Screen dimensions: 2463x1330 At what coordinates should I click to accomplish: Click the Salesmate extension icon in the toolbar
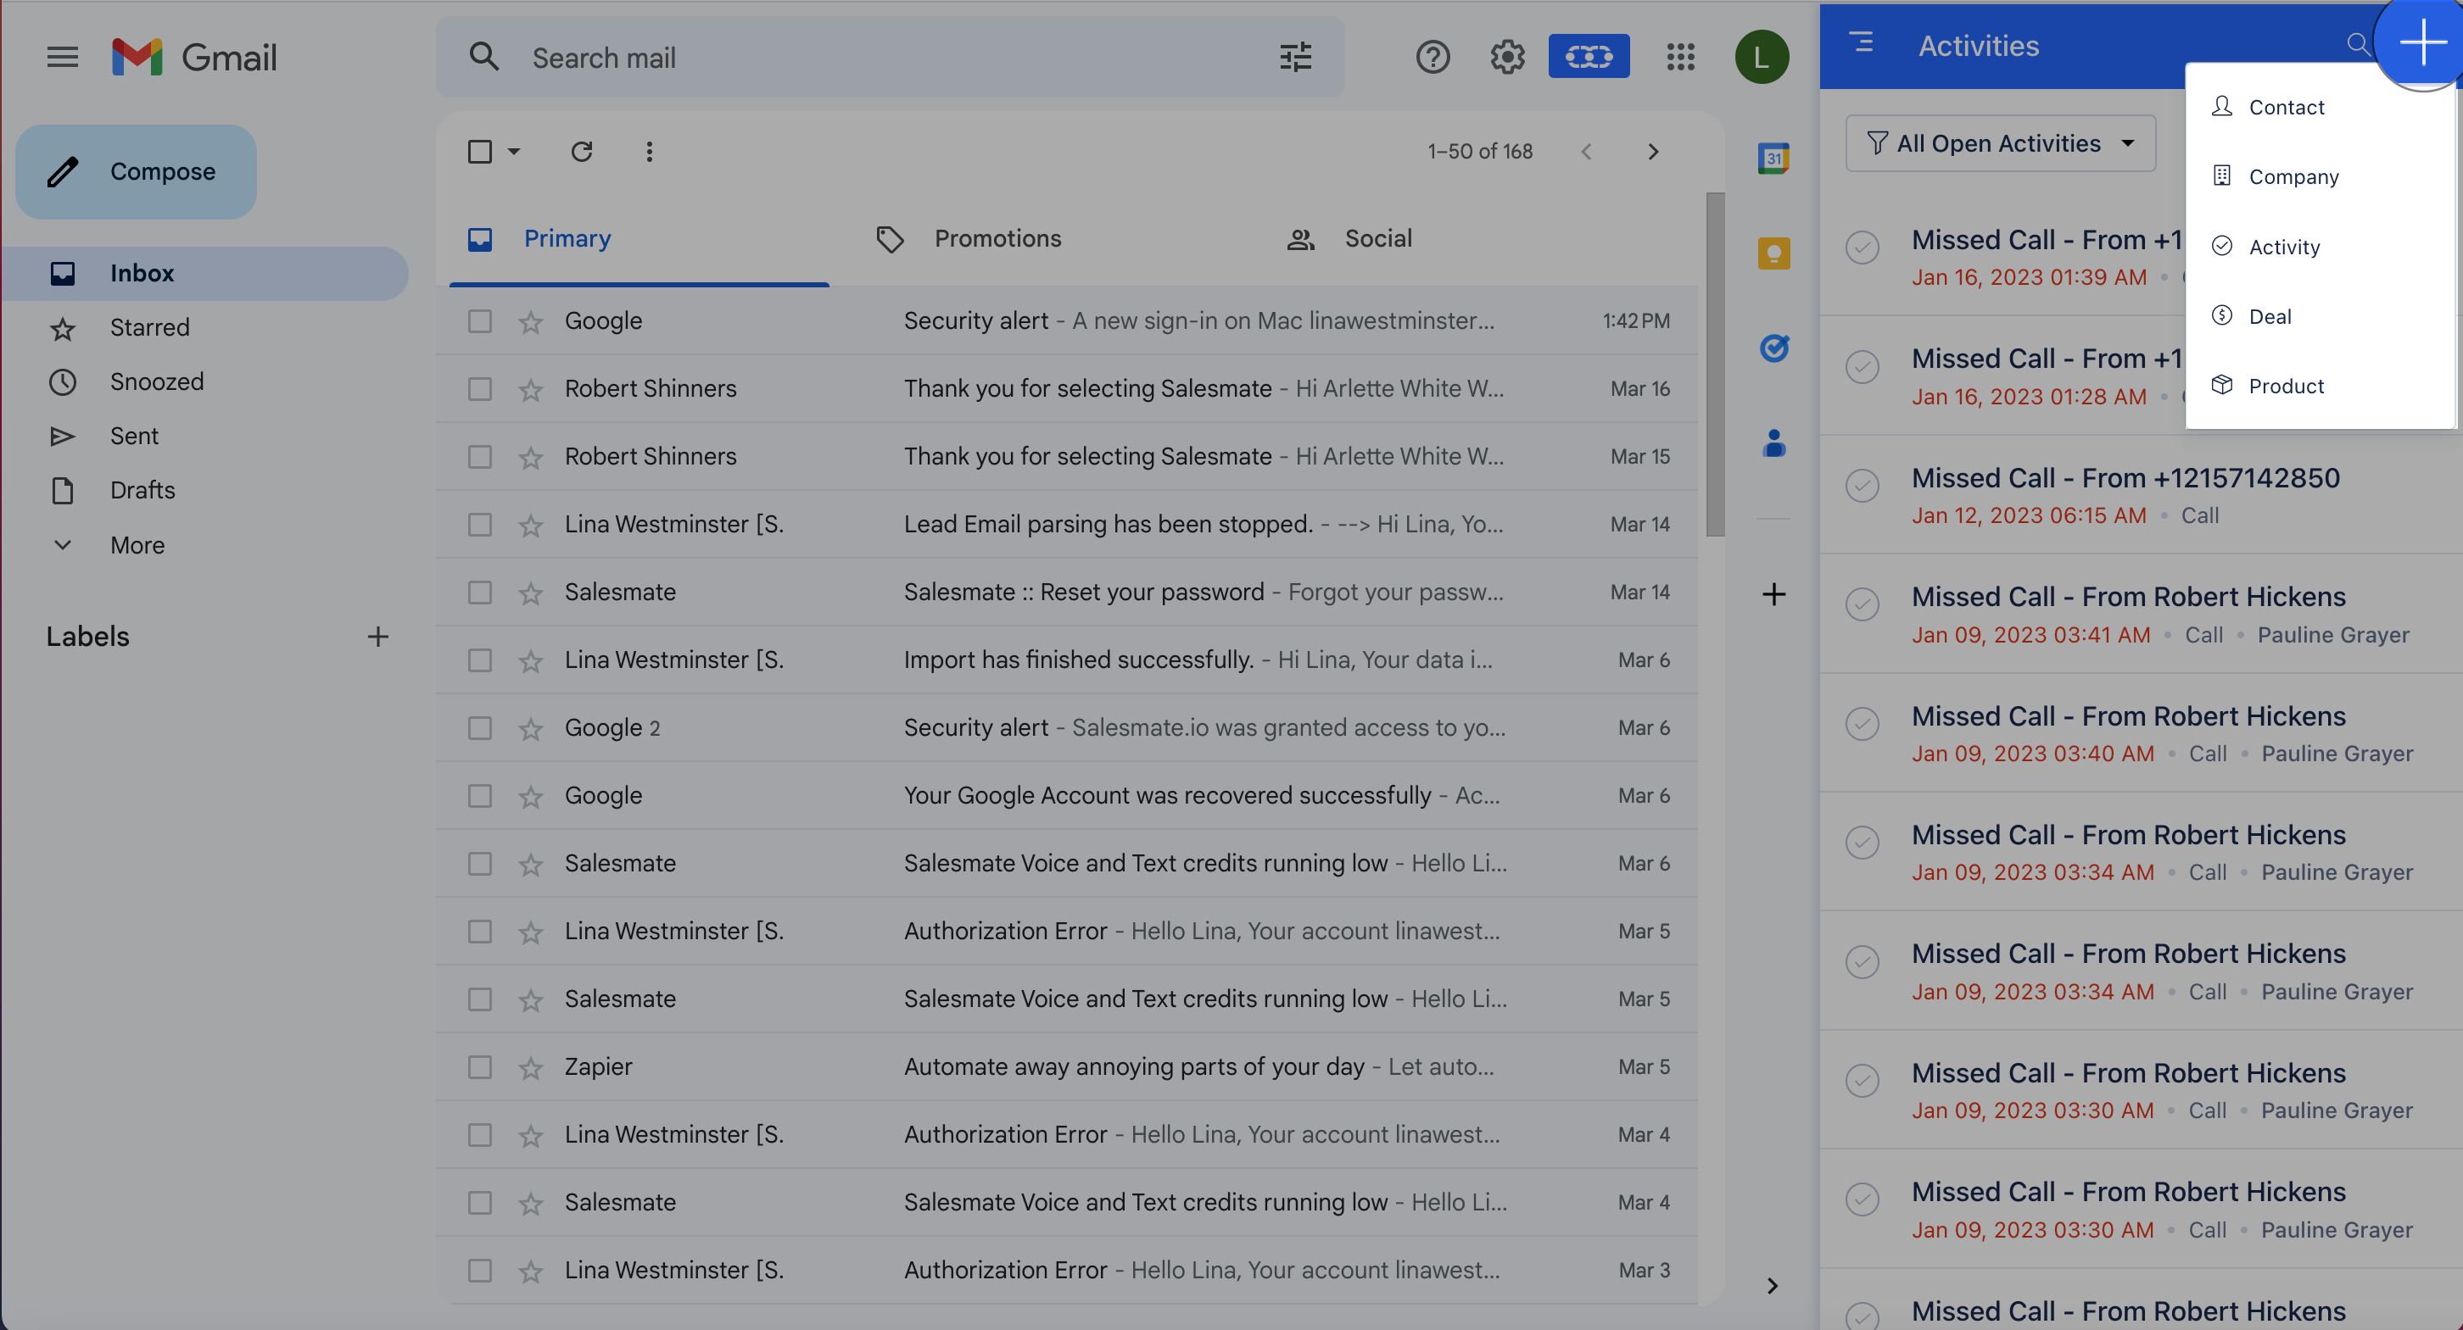1588,57
